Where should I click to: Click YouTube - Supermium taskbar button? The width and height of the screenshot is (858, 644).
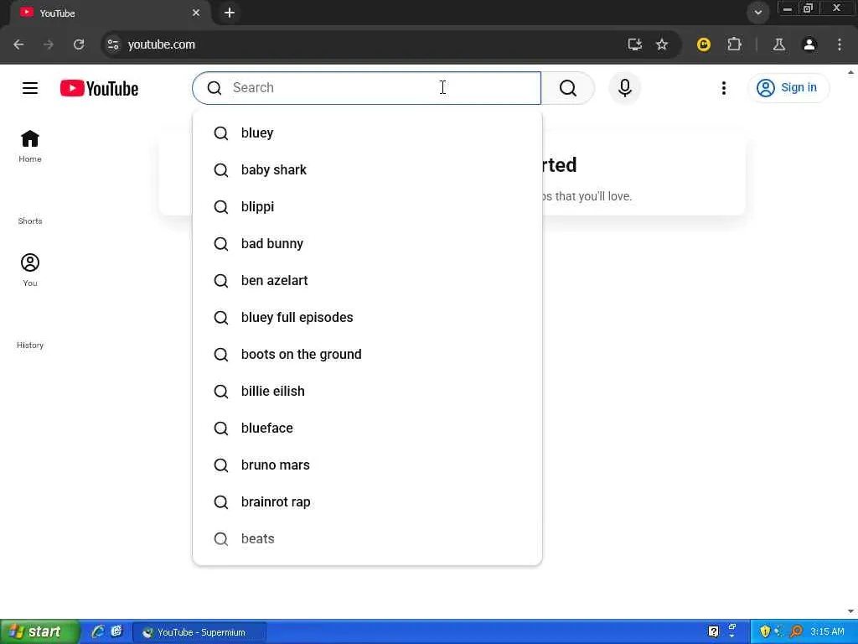(x=199, y=632)
